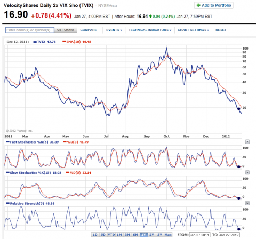Click the Fast Stochastic %K(5) blue swatch

tap(7, 142)
